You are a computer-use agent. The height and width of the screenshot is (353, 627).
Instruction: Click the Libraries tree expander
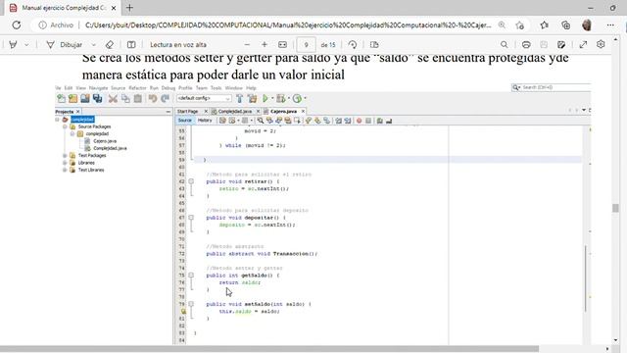(x=65, y=163)
